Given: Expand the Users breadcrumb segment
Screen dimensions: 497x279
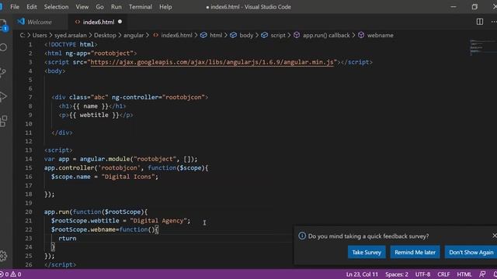Looking at the screenshot, I should tap(40, 35).
